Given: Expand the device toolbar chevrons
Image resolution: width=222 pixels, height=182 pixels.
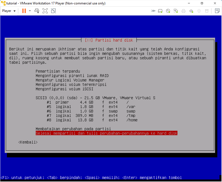Looking at the screenshot, I should 153,11.
